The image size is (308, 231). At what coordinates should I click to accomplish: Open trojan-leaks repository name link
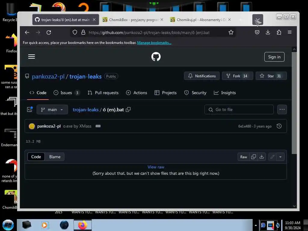85,76
